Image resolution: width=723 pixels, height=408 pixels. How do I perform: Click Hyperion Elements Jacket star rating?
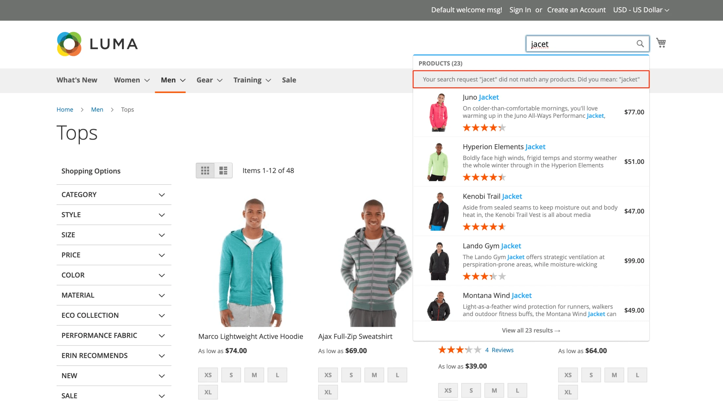[x=484, y=177]
